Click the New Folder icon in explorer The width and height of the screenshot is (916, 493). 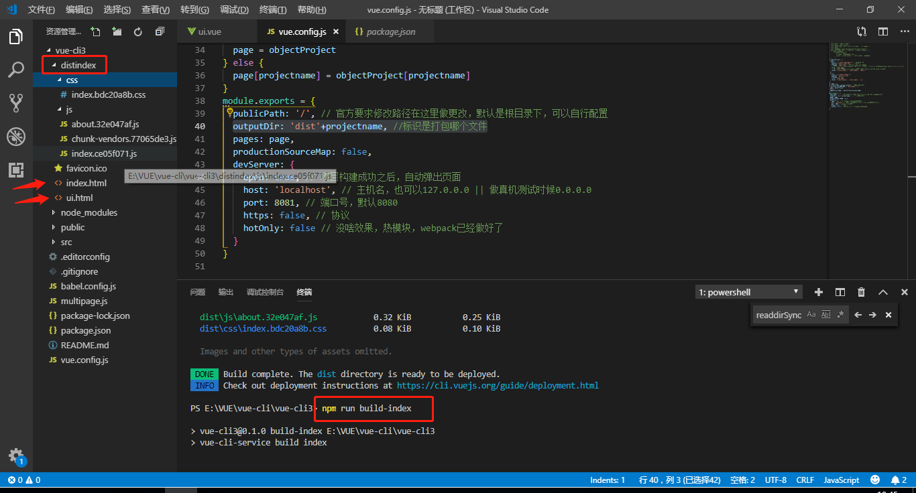click(x=117, y=31)
